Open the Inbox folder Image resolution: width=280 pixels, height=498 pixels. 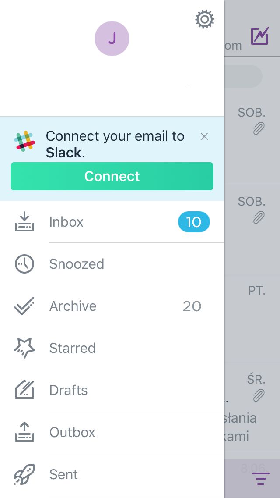click(x=66, y=222)
